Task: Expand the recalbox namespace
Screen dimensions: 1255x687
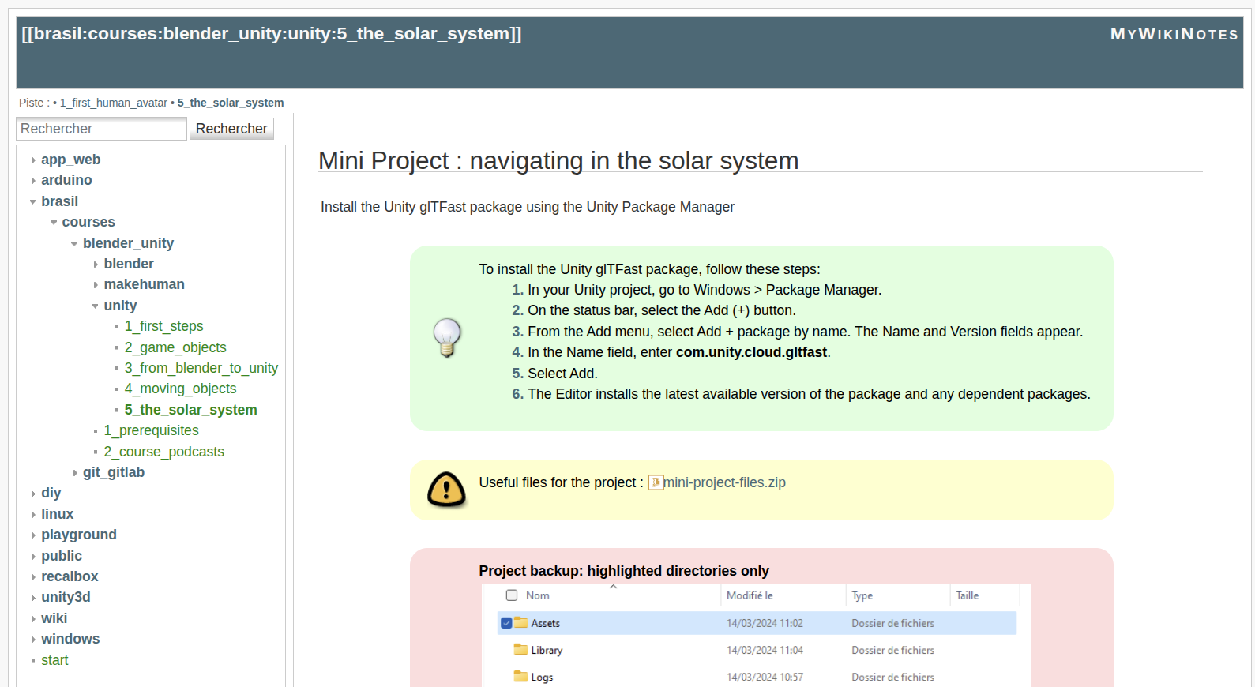Action: [x=70, y=576]
